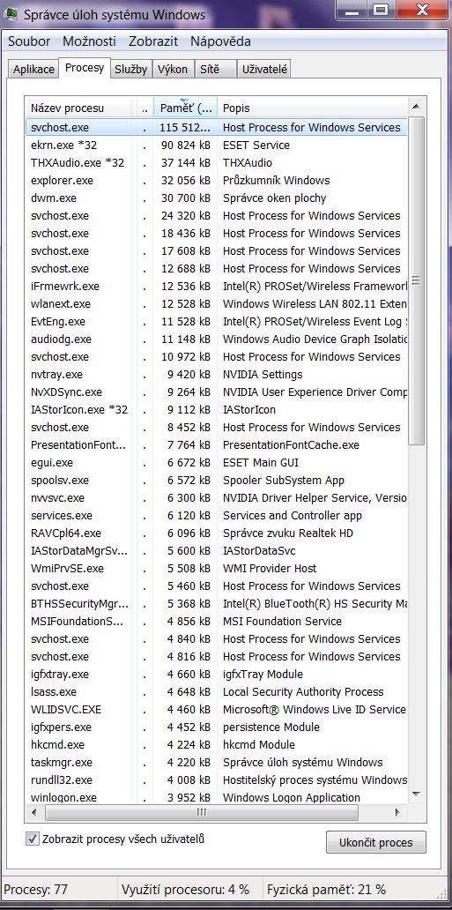Toggle Zobrazit procesy všech uživatelů checkbox
Image resolution: width=452 pixels, height=910 pixels.
pos(33,839)
